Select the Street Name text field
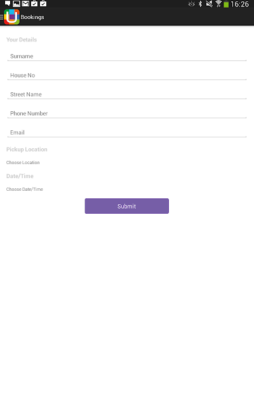The image size is (254, 407). point(127,94)
